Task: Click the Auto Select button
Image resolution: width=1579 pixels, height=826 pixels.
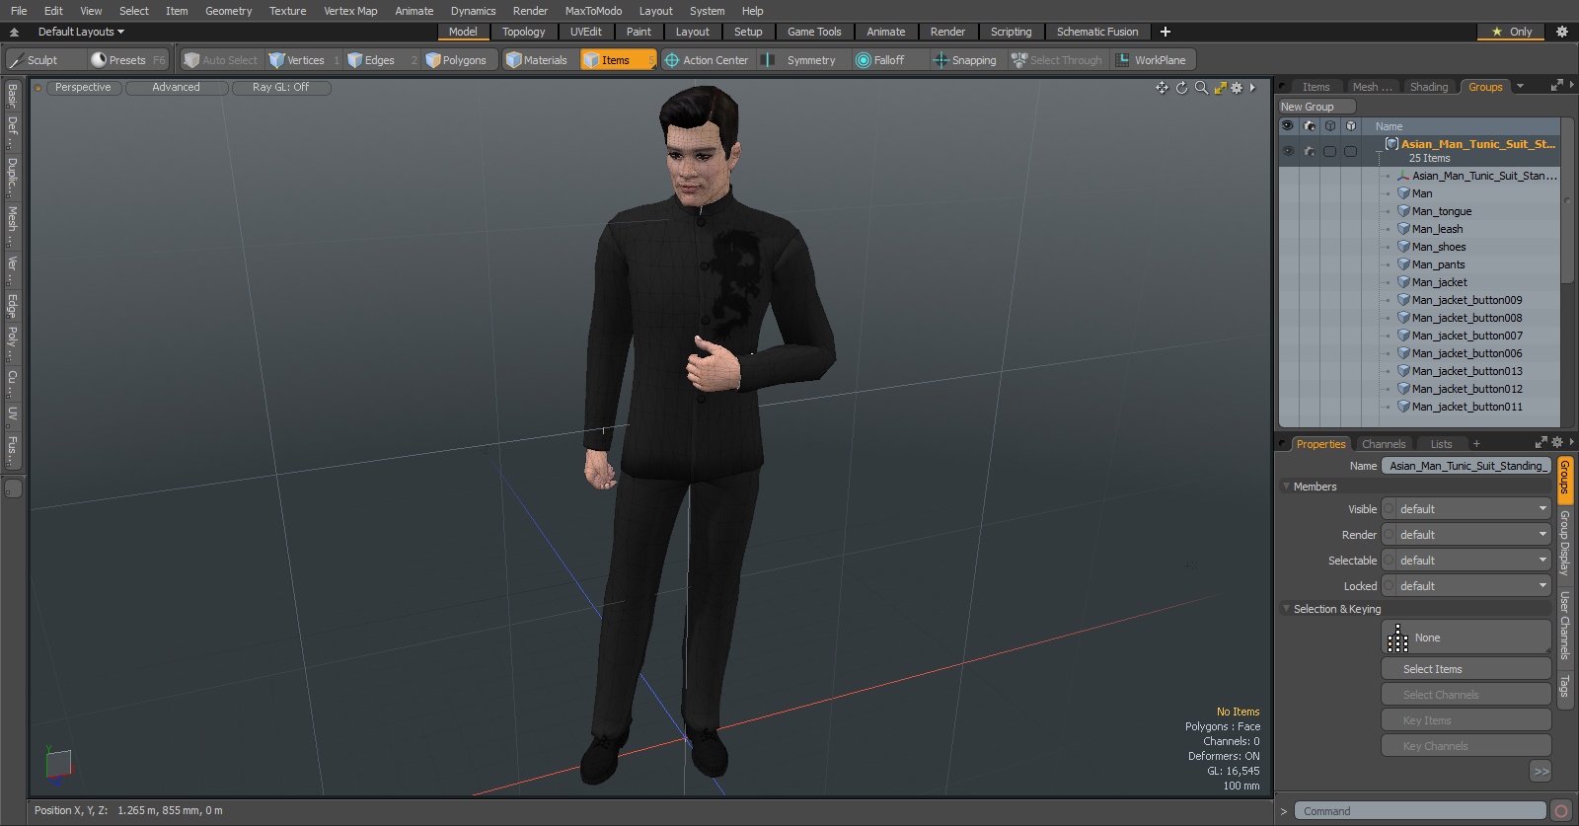Action: pos(222,60)
